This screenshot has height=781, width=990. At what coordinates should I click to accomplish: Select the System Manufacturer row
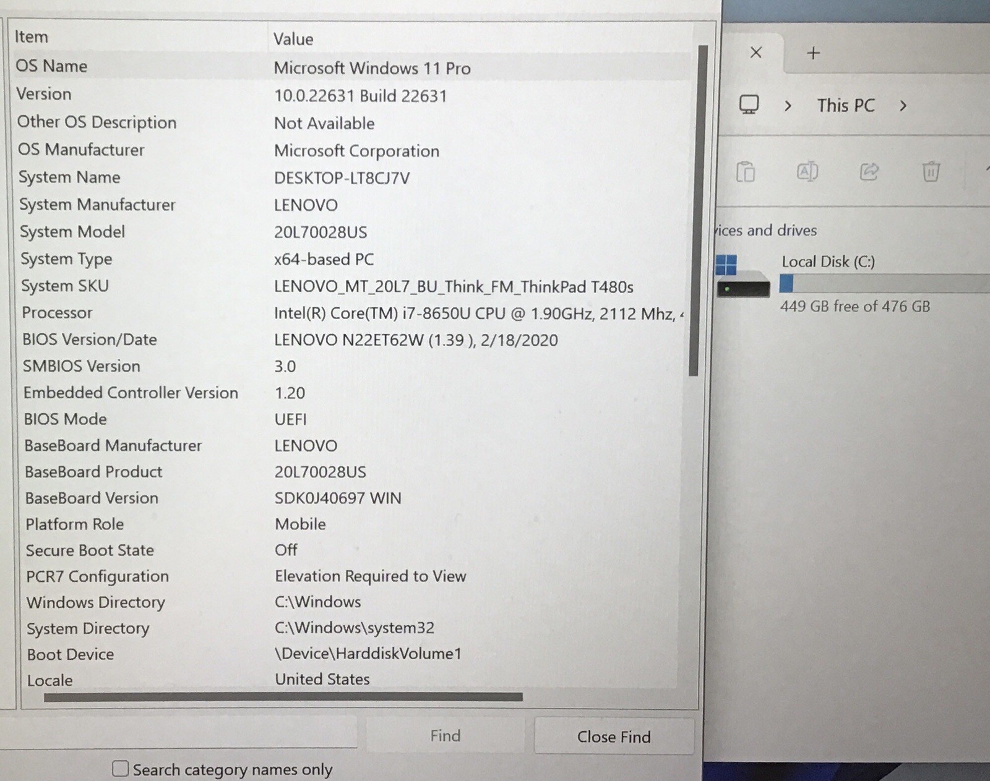pyautogui.click(x=350, y=205)
